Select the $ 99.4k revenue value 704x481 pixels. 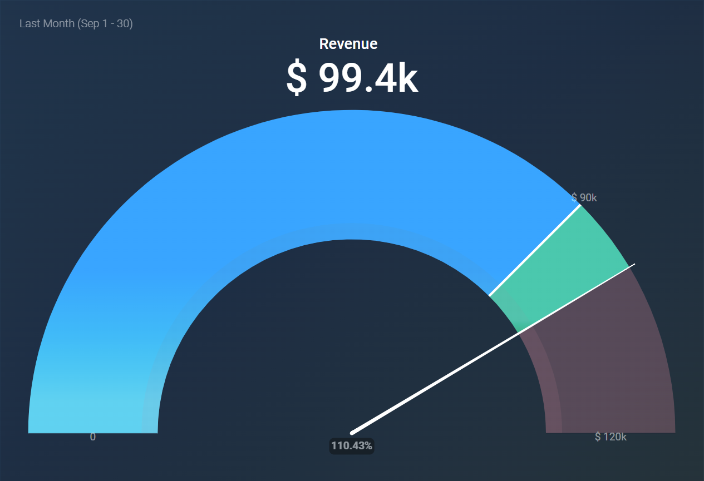[352, 78]
